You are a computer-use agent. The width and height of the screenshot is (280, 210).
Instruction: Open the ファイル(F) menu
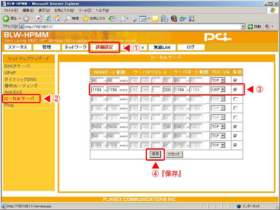[x=11, y=10]
